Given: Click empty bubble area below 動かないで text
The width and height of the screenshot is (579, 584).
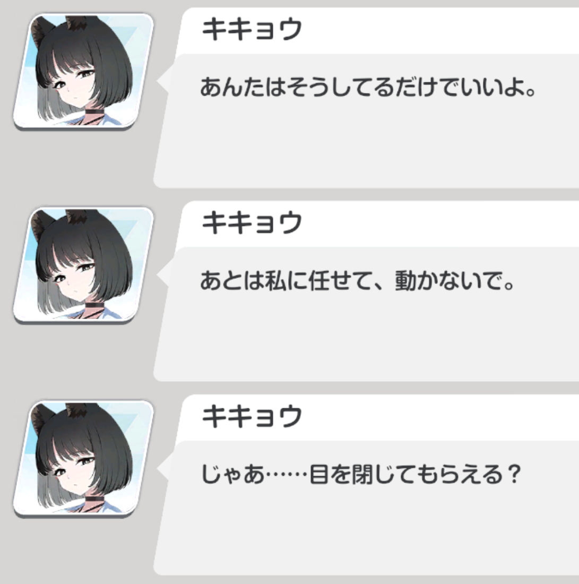Looking at the screenshot, I should (x=367, y=339).
